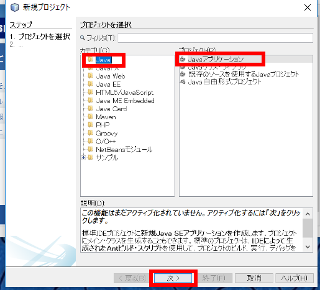The image size is (320, 290).
Task: Click description scrollbar down arrow
Action: tap(308, 247)
